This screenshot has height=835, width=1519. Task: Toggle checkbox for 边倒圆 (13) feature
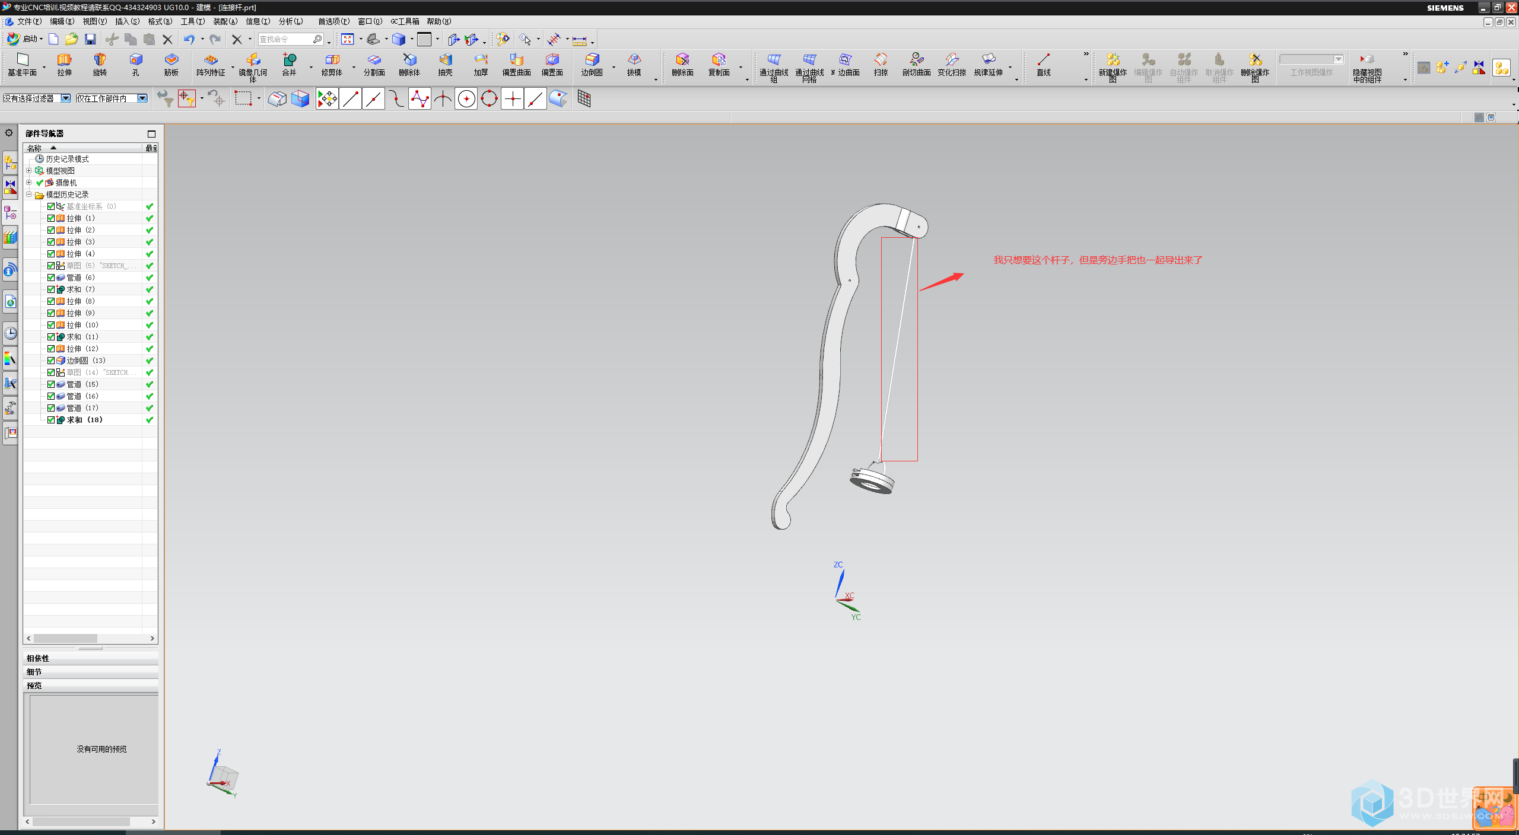click(x=51, y=361)
